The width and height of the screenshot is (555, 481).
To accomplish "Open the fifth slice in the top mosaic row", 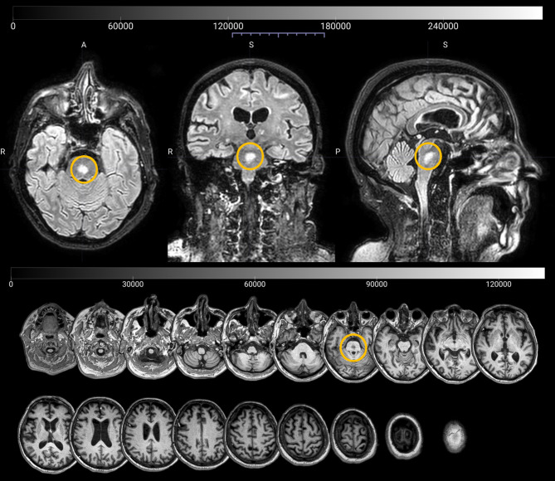I will (251, 339).
